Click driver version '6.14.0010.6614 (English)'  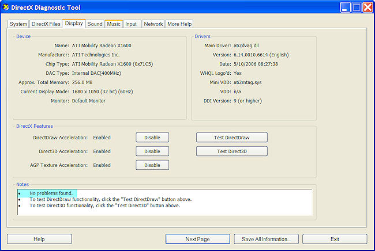(261, 55)
